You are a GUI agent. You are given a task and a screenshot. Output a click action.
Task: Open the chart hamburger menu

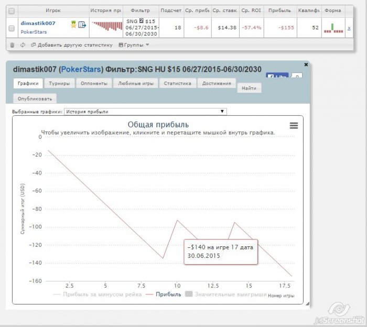pyautogui.click(x=294, y=125)
